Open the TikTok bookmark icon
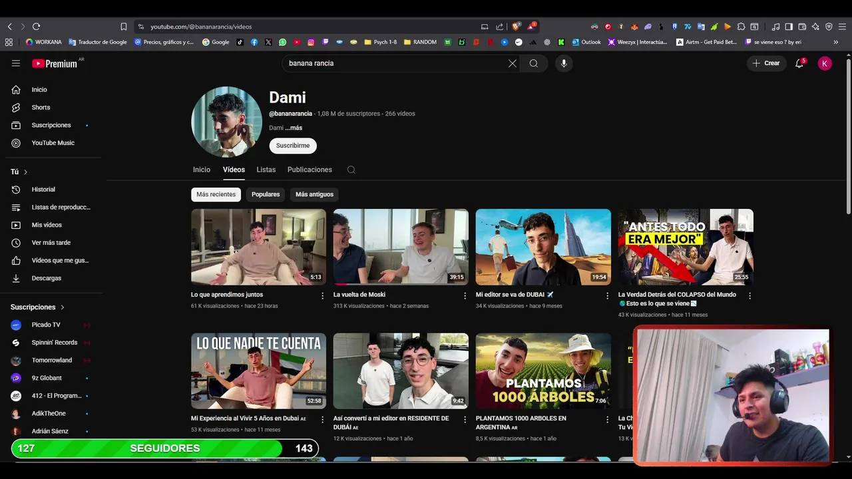 tap(240, 42)
